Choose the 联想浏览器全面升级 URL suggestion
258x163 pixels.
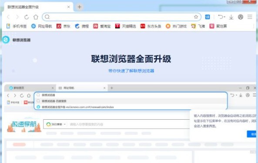coord(131,107)
